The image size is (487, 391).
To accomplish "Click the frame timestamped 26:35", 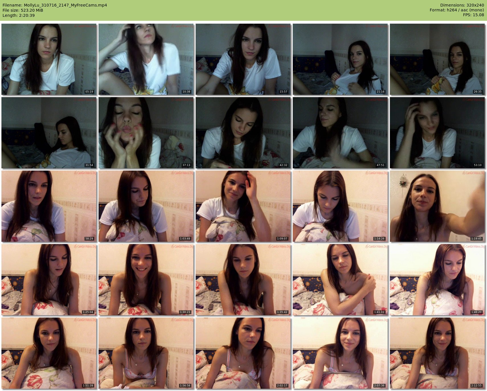I will coord(437,59).
